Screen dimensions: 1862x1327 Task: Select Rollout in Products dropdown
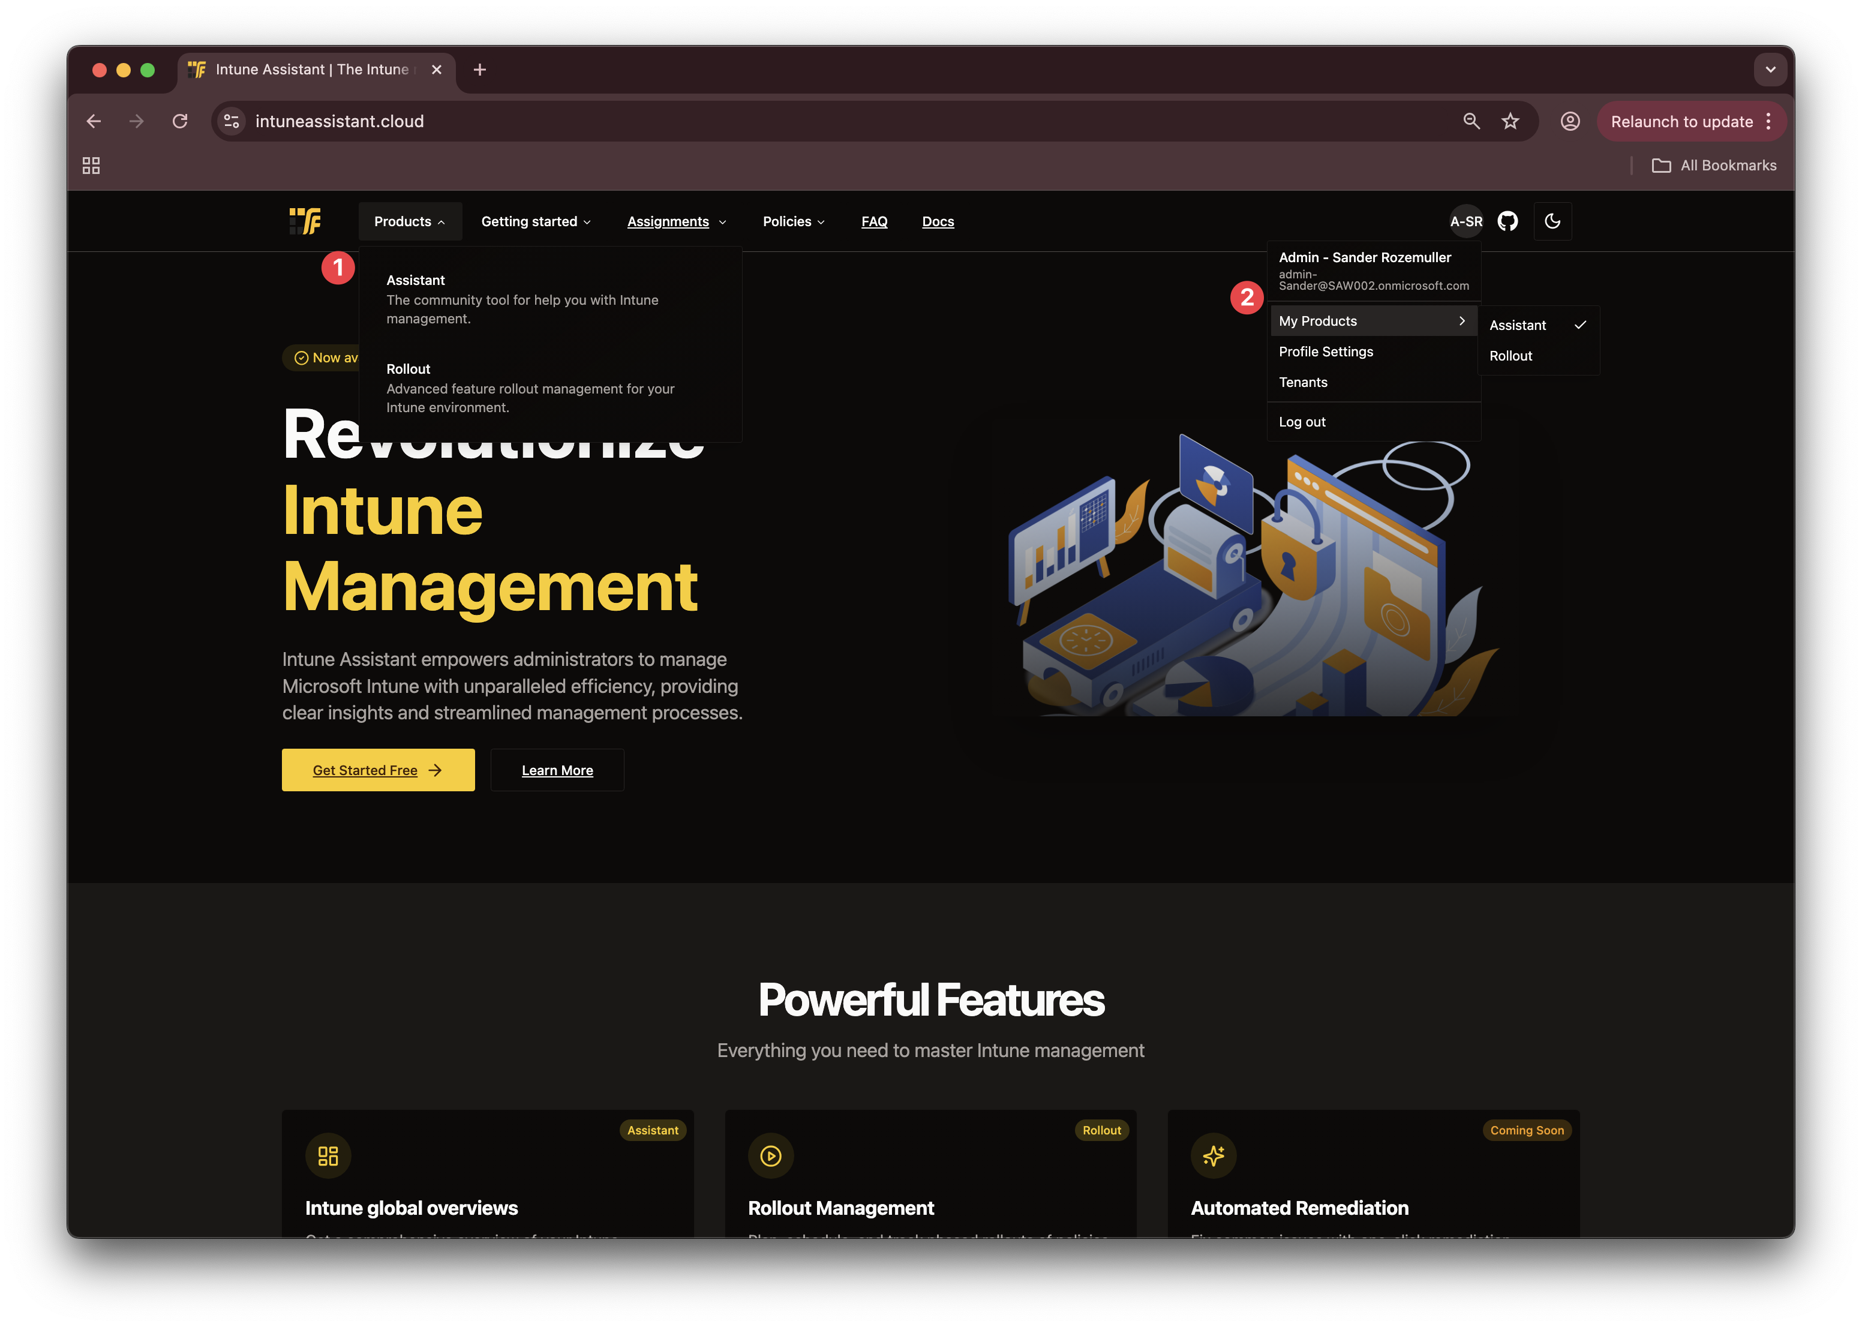pos(549,388)
